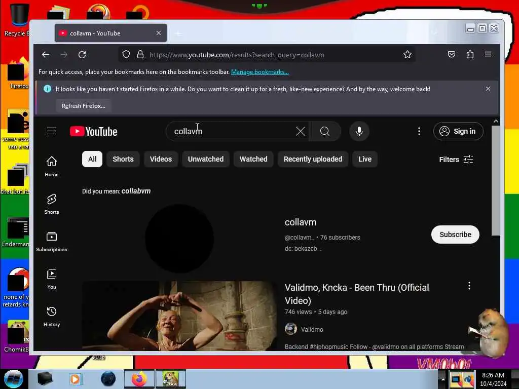
Task: Click the Sign in button
Action: point(458,131)
